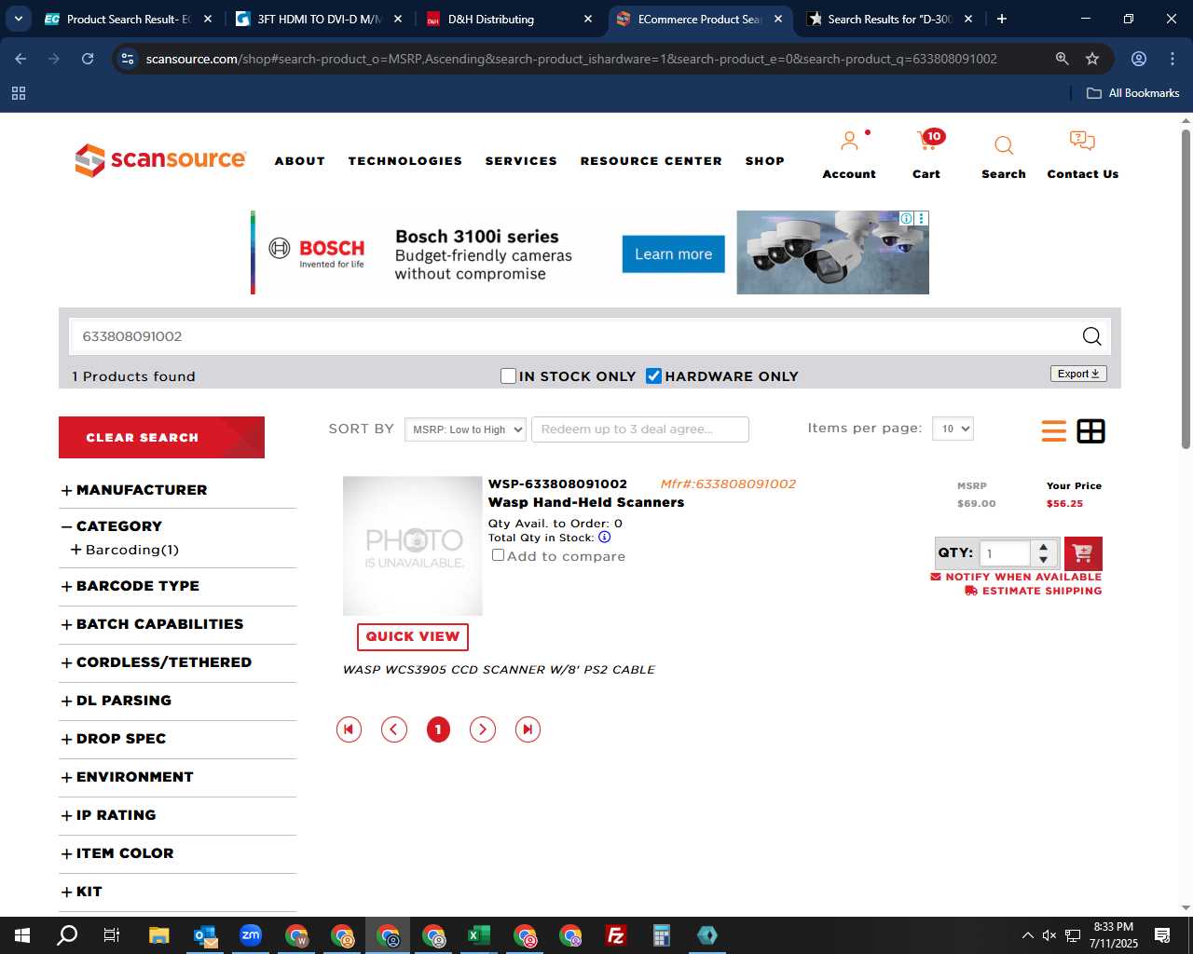Switch to D&H Distributing tab

(507, 19)
